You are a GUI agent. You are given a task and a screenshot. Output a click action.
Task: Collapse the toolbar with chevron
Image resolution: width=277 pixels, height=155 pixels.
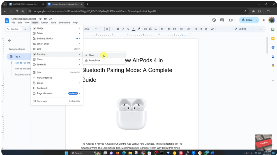(261, 29)
